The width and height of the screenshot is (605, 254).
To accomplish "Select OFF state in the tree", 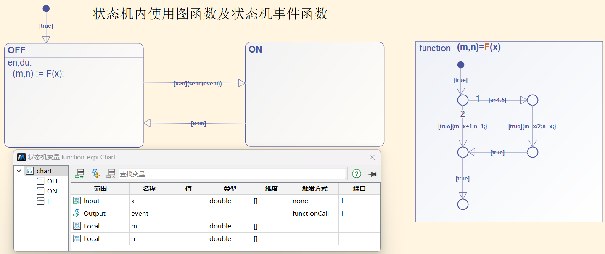I will click(53, 181).
